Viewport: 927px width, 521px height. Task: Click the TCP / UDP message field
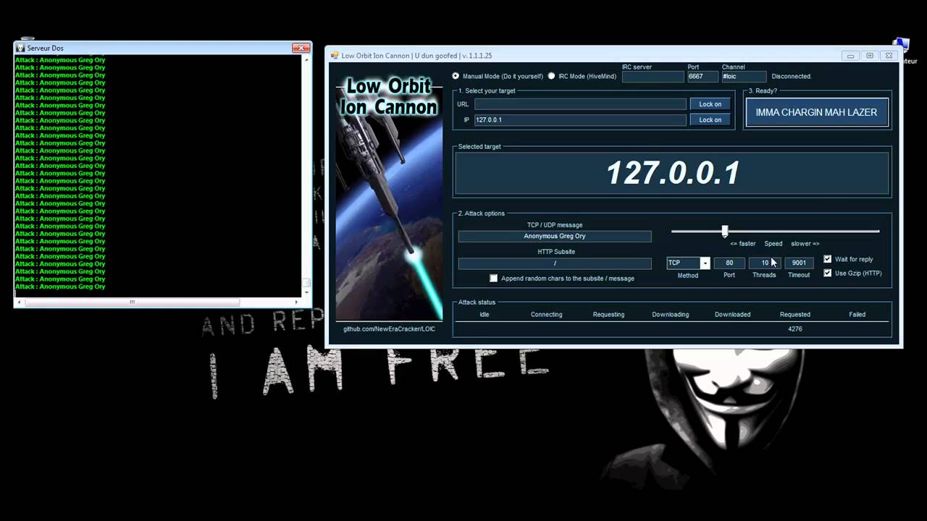pyautogui.click(x=555, y=237)
